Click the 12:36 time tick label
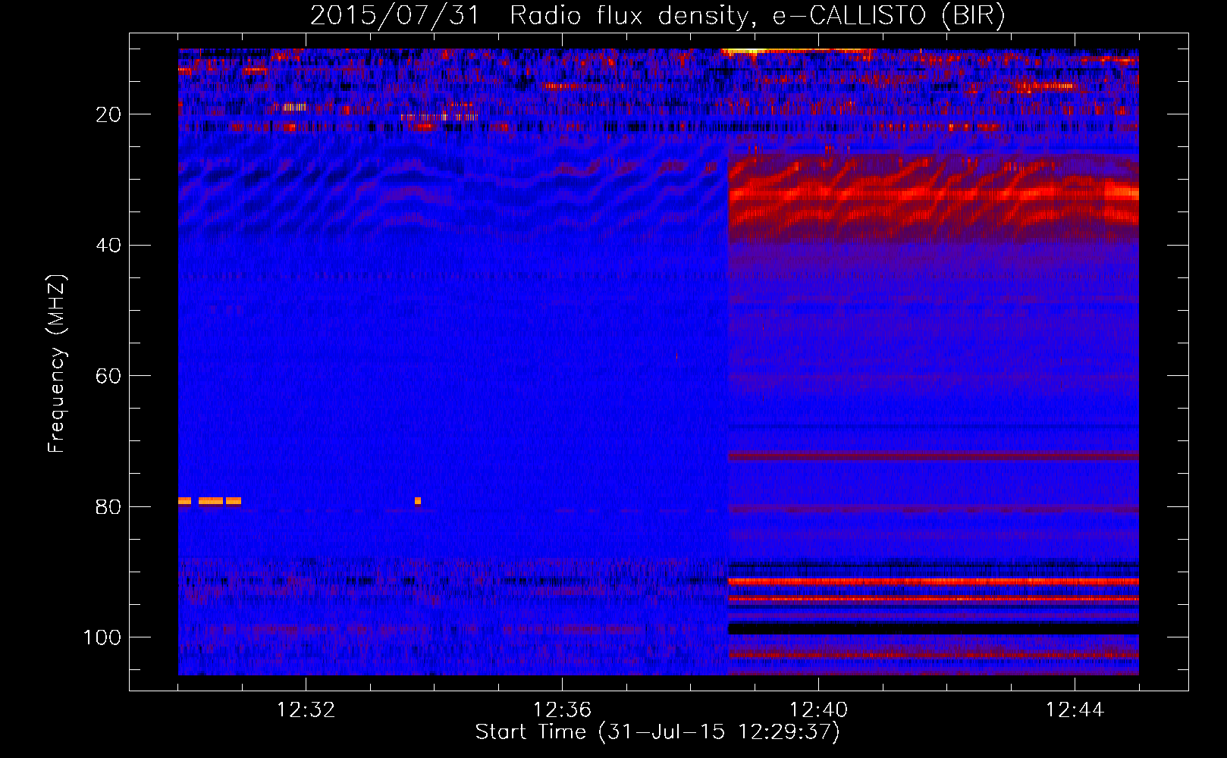 pos(563,710)
